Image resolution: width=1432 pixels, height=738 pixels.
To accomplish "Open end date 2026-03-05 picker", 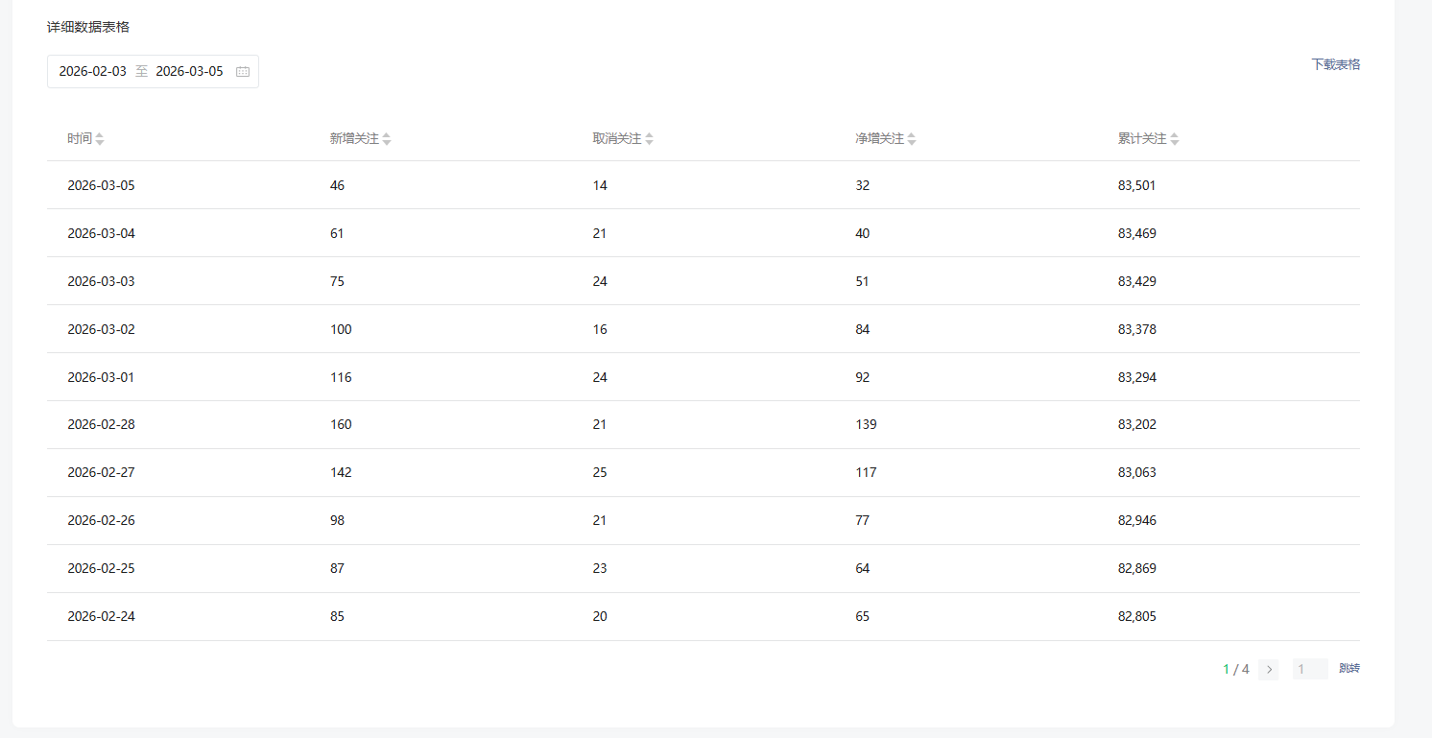I will (x=189, y=72).
